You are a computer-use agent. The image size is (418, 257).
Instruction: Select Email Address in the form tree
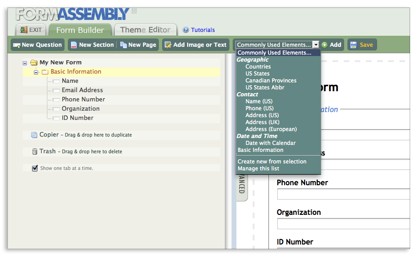click(x=82, y=90)
